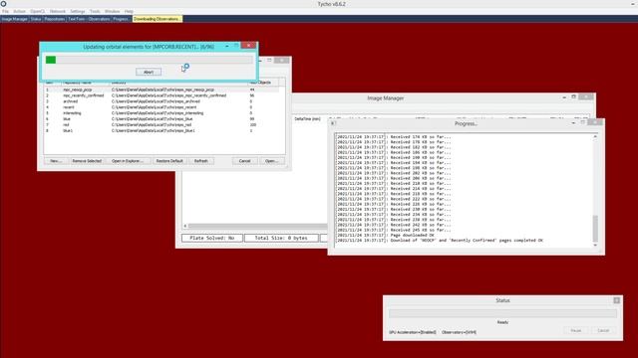The image size is (638, 358).
Task: Click the Abort button in update dialog
Action: [x=149, y=72]
